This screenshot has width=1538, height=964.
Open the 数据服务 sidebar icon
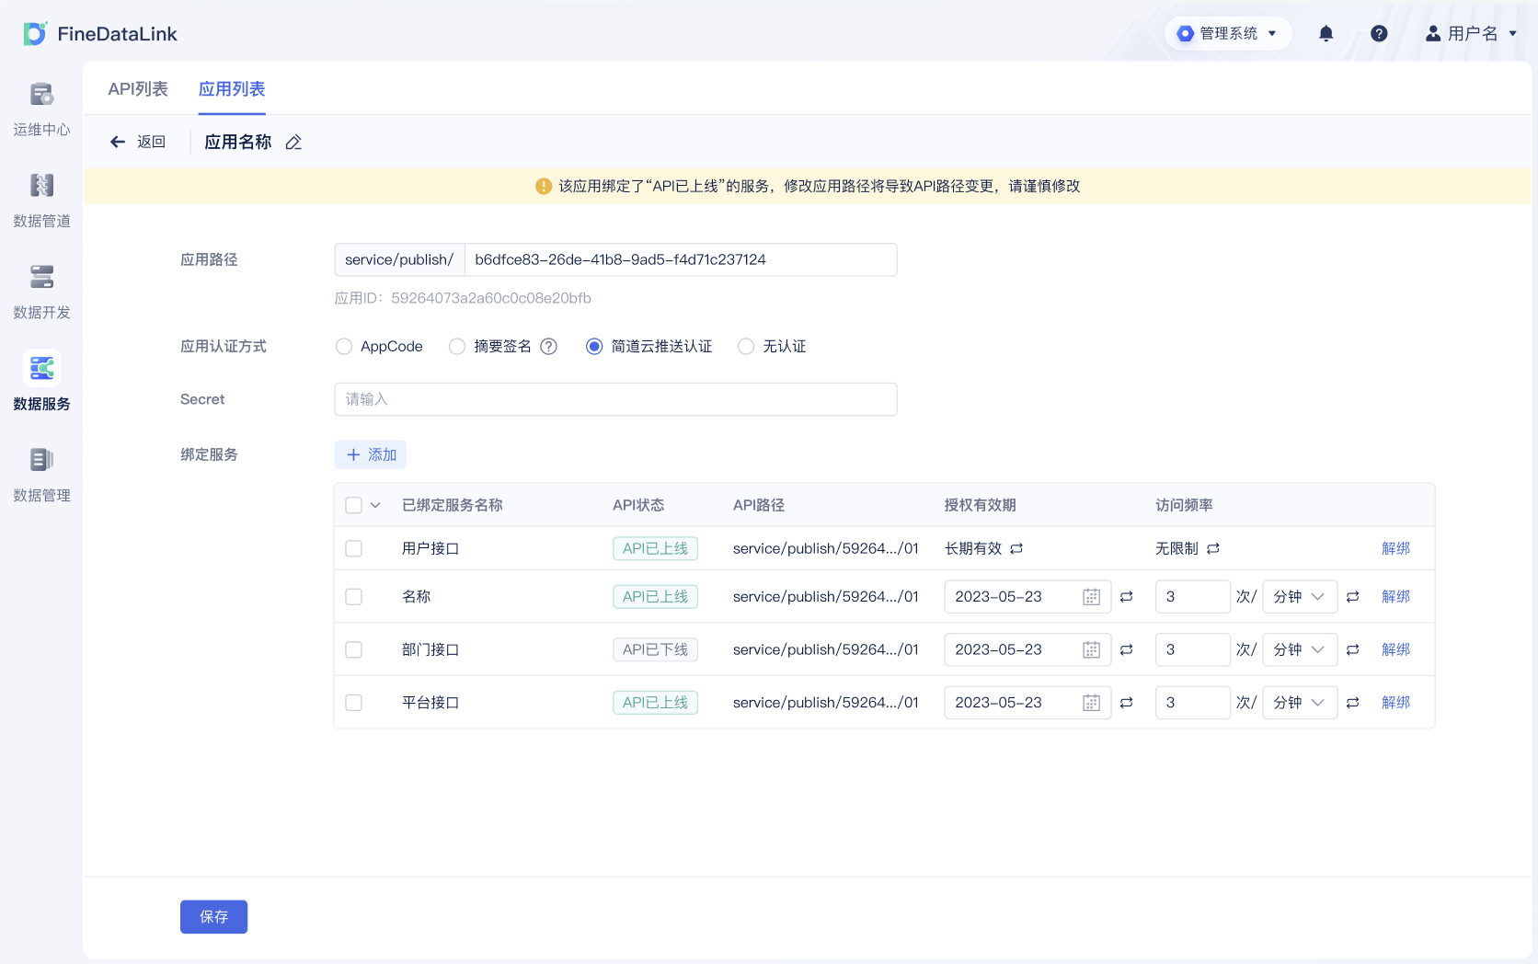point(41,368)
